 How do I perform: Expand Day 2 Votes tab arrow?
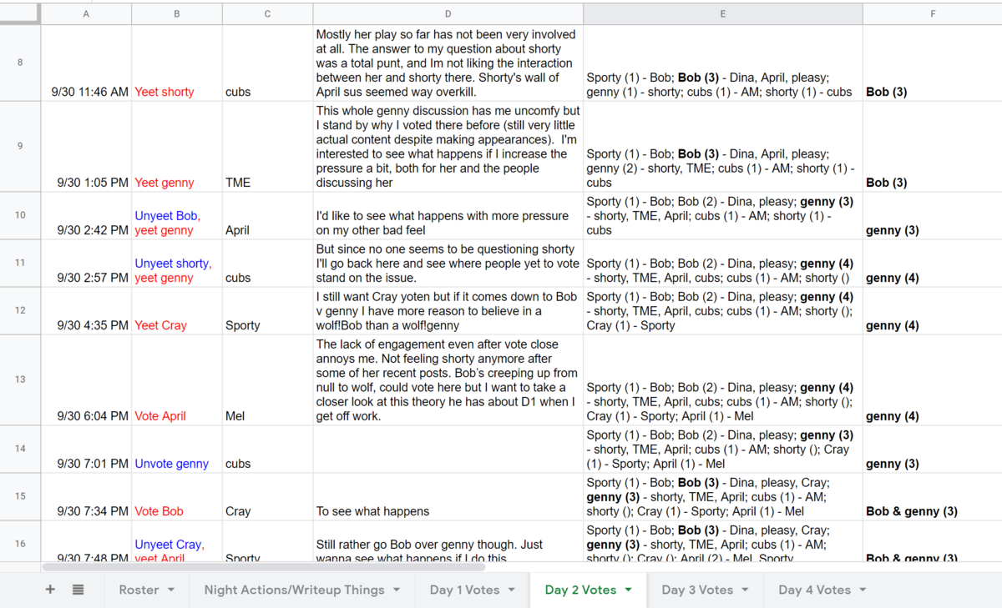(628, 590)
